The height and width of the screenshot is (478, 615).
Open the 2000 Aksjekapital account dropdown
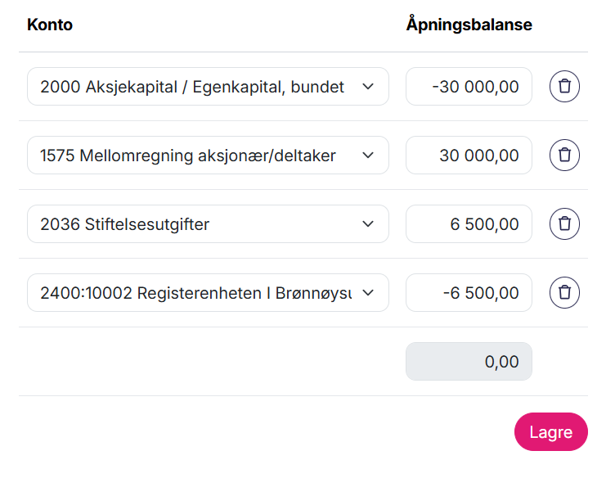pyautogui.click(x=196, y=87)
